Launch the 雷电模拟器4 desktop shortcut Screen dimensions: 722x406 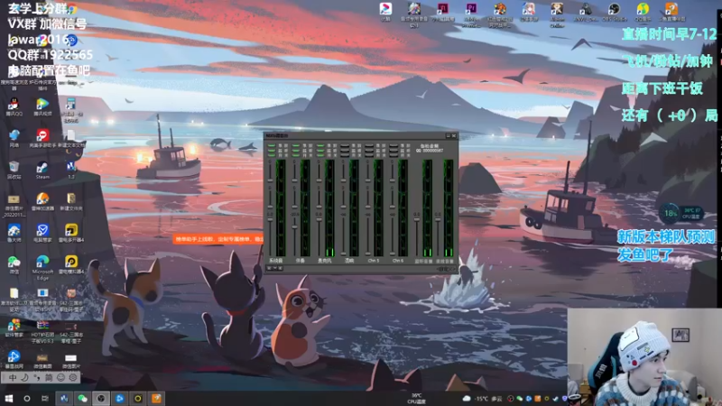pos(71,264)
